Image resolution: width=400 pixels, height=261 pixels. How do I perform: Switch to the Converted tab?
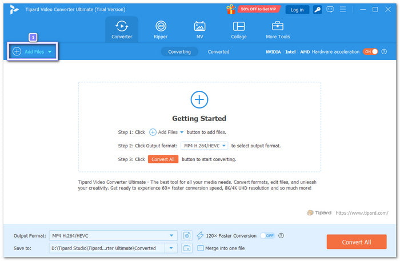[218, 51]
